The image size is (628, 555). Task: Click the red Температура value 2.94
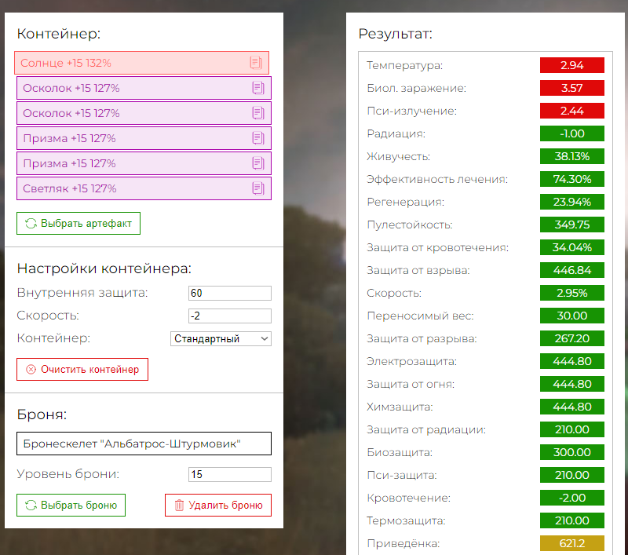(x=571, y=65)
